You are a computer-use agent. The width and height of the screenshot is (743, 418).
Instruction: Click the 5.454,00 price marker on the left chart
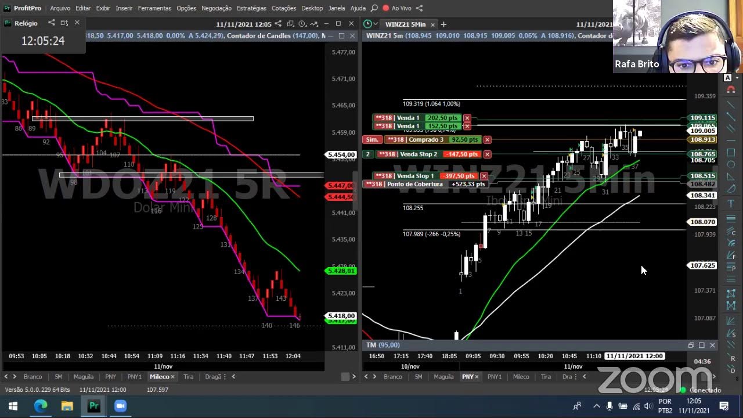click(x=341, y=155)
